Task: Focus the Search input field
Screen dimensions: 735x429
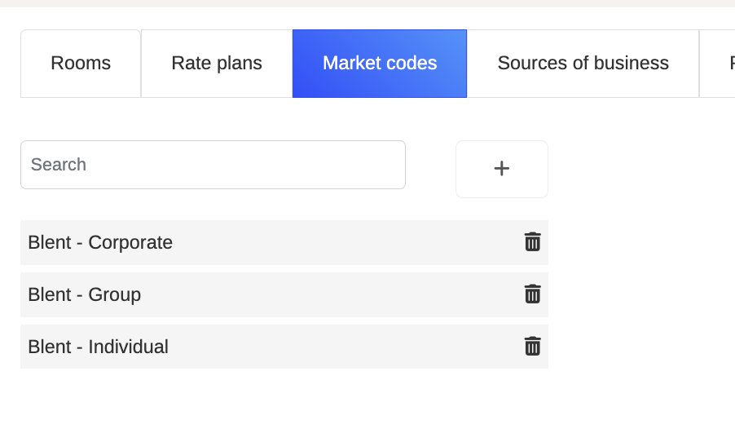Action: click(213, 165)
